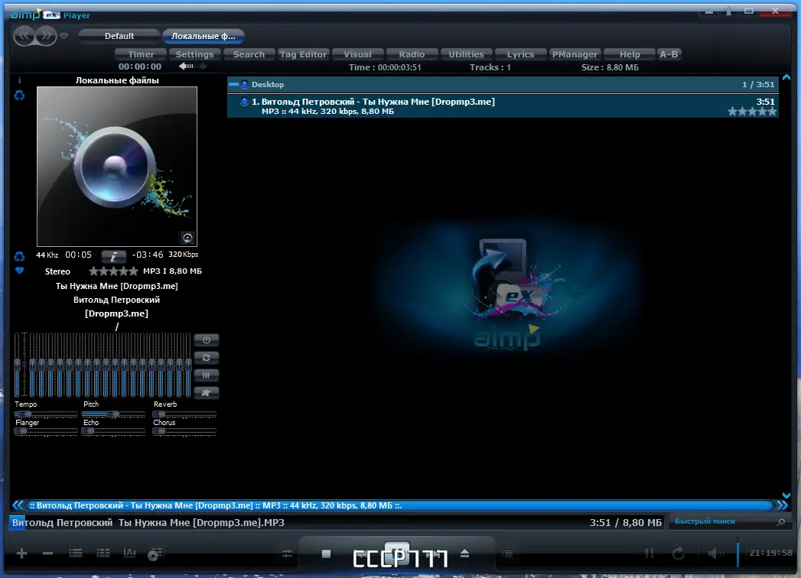Open the Settings menu
Image resolution: width=801 pixels, height=578 pixels.
click(x=194, y=54)
